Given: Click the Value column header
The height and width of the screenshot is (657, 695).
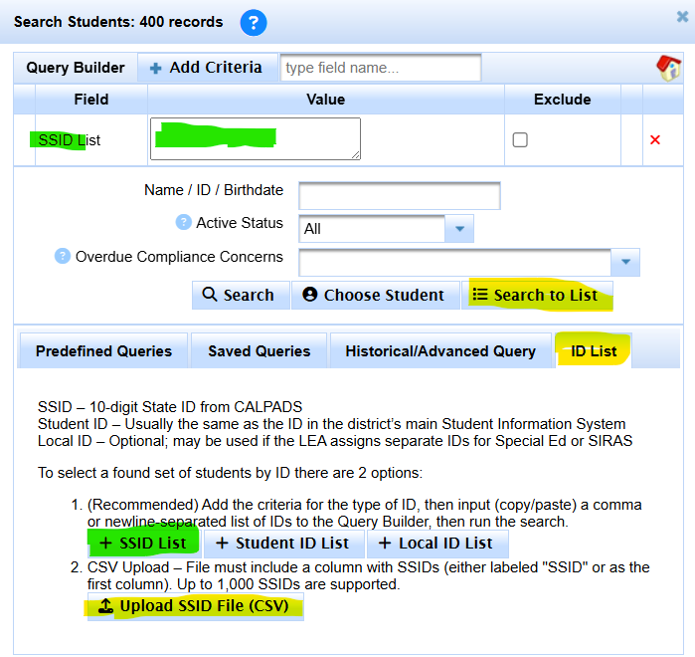Looking at the screenshot, I should (x=325, y=99).
